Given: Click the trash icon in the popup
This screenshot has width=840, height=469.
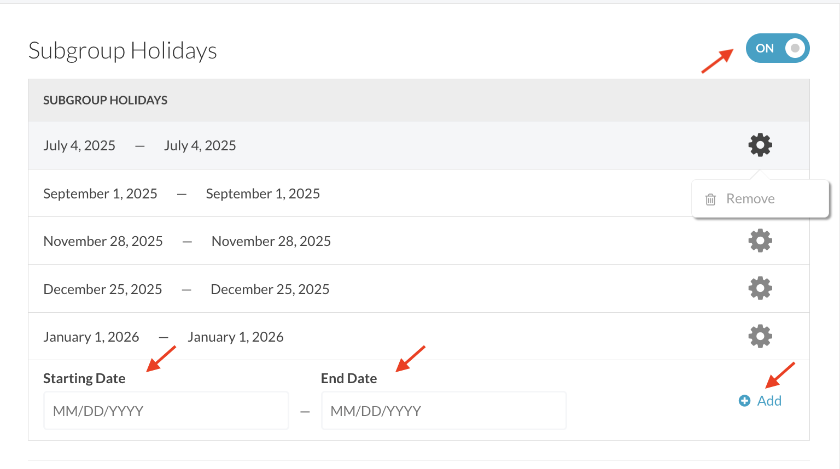Looking at the screenshot, I should (710, 200).
